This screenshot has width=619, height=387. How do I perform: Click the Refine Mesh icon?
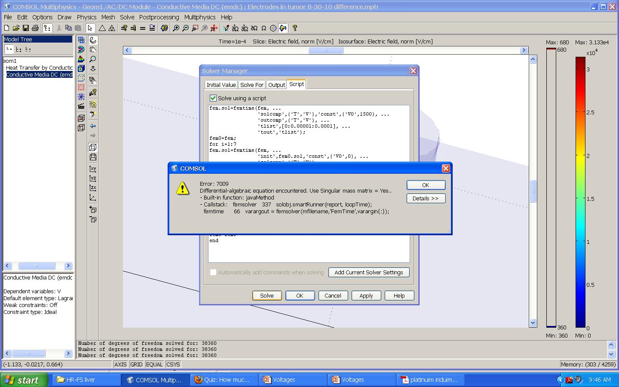coord(112,28)
